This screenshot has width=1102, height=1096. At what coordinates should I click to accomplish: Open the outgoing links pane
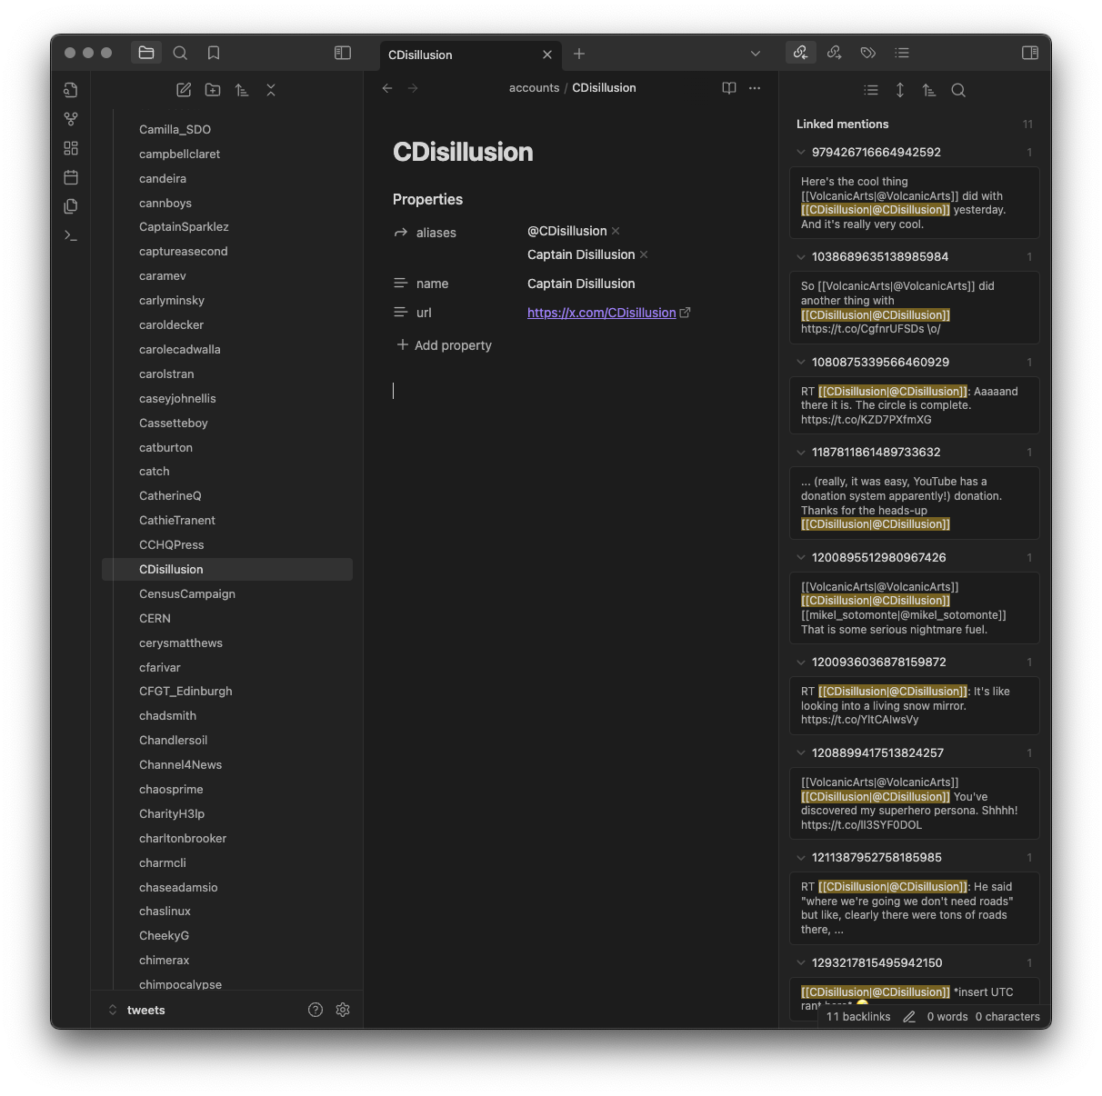click(x=835, y=53)
